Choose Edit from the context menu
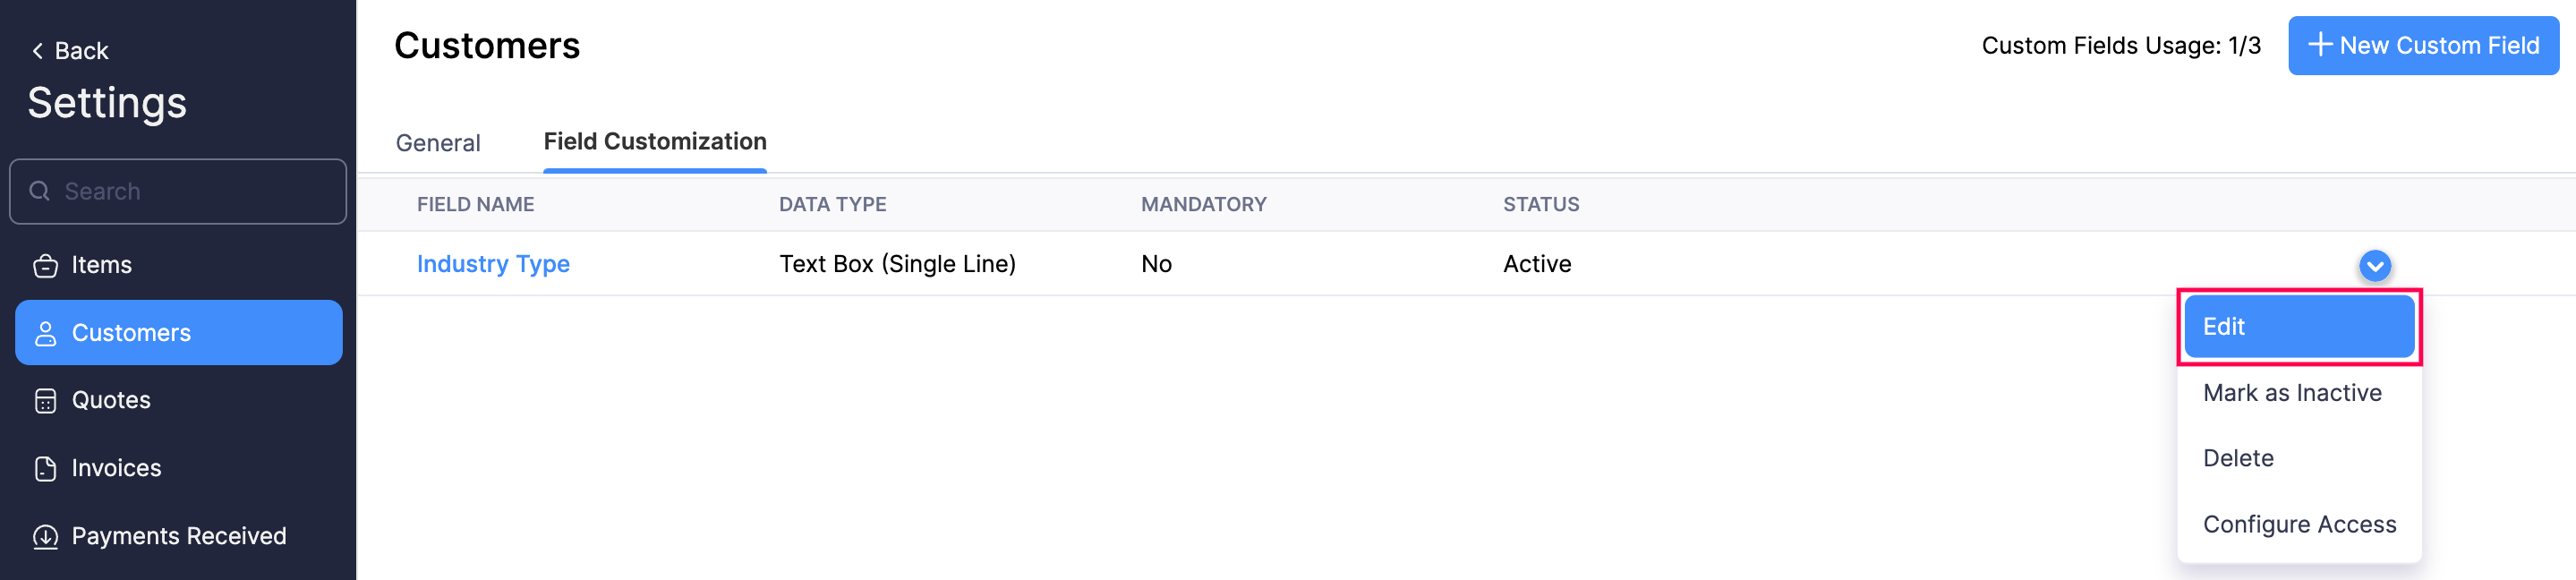Screen dimensions: 2576x580 2299,326
